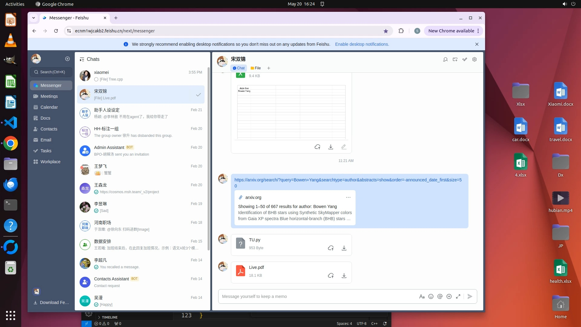The height and width of the screenshot is (327, 581).
Task: Download the Live.pdf file
Action: pos(344,276)
